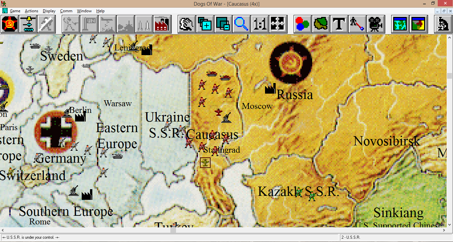Select the artillery unit in Southern Europe
453x242 pixels.
pos(73,190)
